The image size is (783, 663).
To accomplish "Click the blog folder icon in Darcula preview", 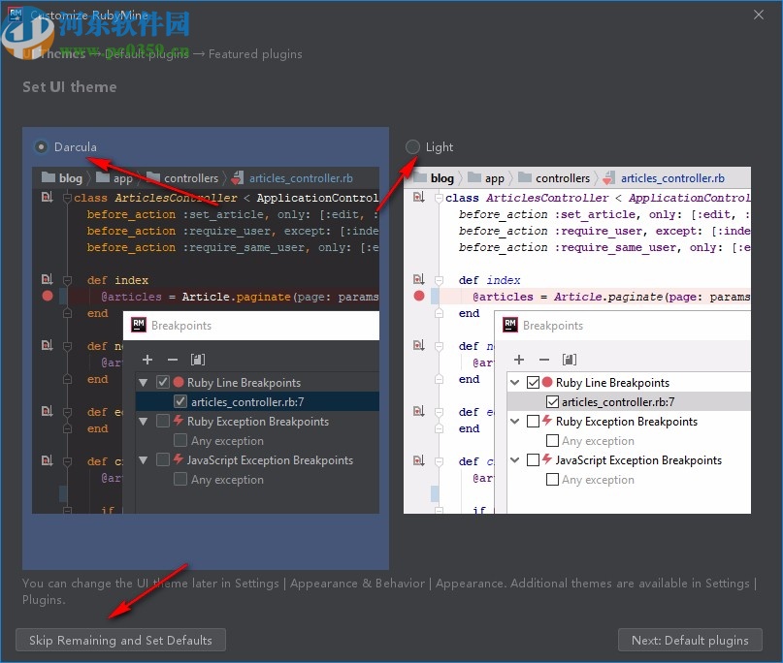I will click(49, 177).
